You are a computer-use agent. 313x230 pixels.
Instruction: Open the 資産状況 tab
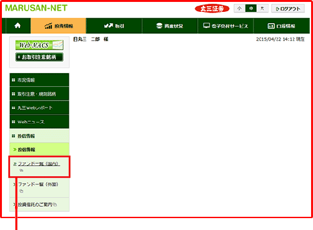coord(170,26)
